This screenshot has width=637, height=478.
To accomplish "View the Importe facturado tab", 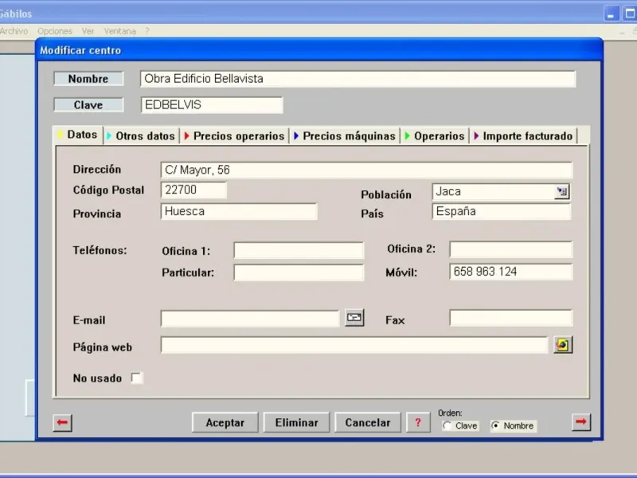I will point(526,136).
